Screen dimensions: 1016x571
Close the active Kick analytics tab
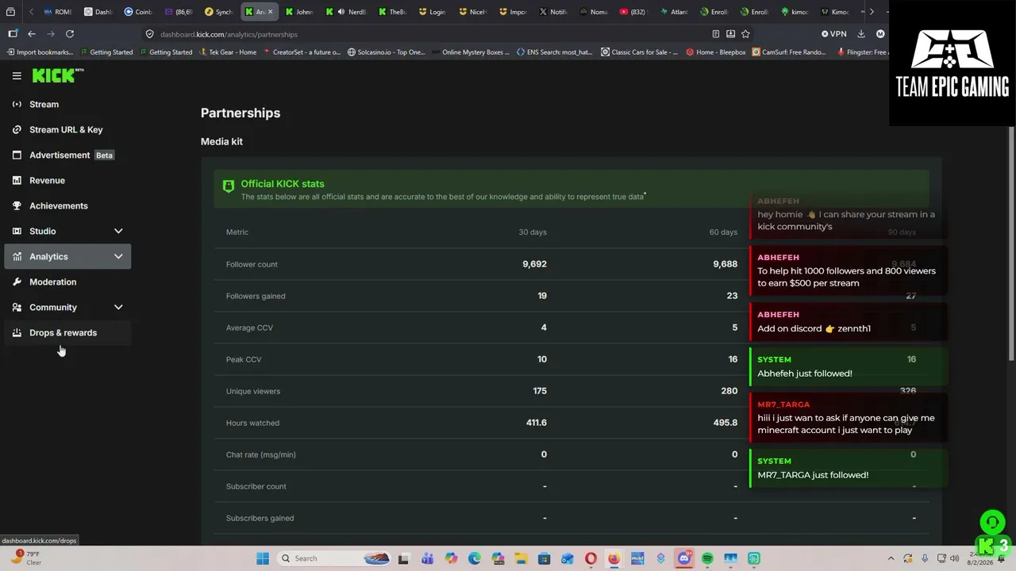270,12
